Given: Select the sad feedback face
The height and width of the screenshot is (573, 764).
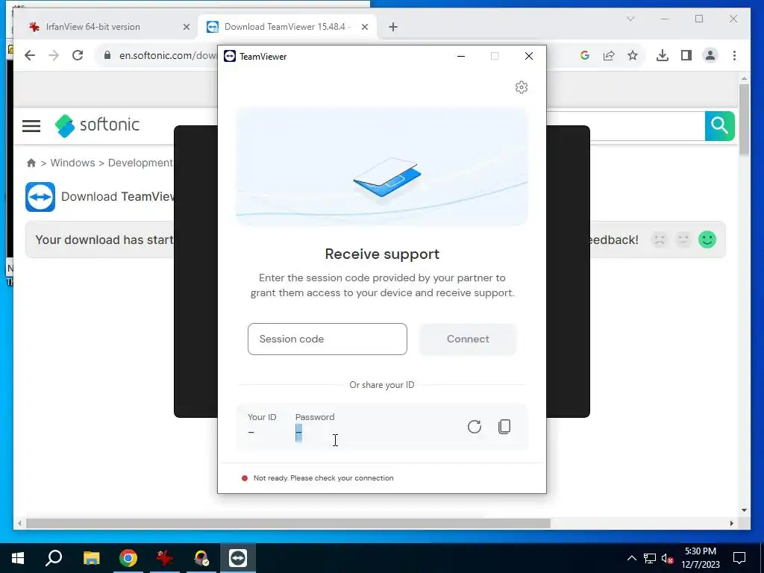Looking at the screenshot, I should pos(660,239).
